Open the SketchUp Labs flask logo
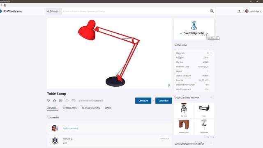This screenshot has width=263, height=148. click(194, 25)
